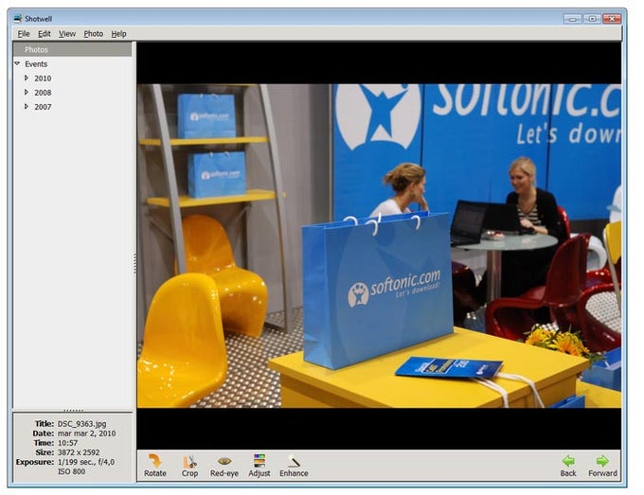Select the Events sidebar entry

coord(36,64)
